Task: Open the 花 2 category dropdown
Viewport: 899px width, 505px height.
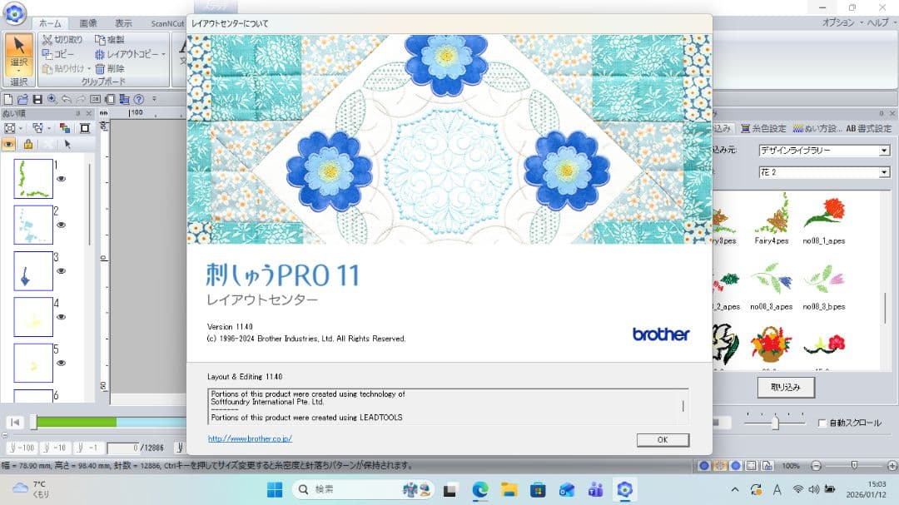Action: pos(886,172)
